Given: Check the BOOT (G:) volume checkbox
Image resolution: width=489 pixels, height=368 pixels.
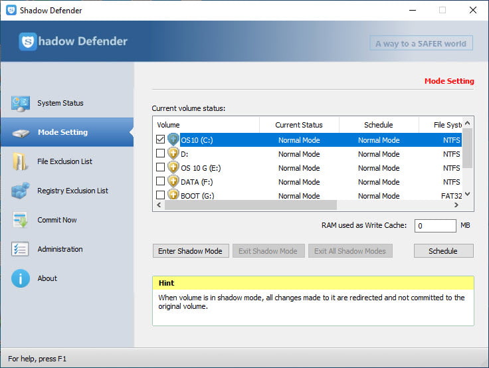Looking at the screenshot, I should point(160,195).
